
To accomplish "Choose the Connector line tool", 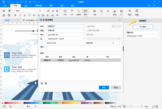I will 78,13.
